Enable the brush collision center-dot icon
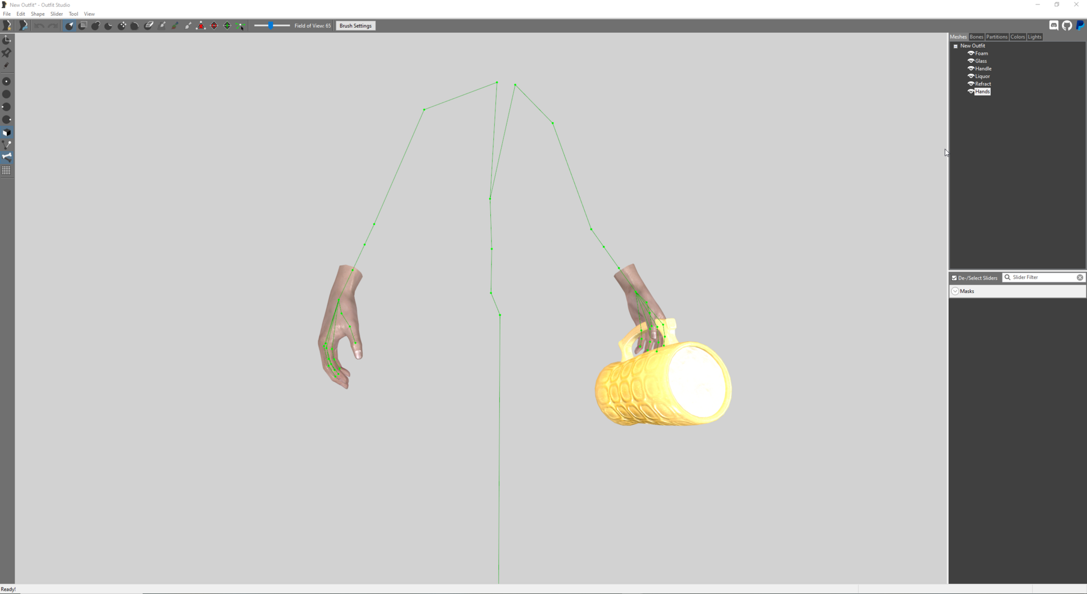This screenshot has width=1087, height=594. (x=7, y=81)
